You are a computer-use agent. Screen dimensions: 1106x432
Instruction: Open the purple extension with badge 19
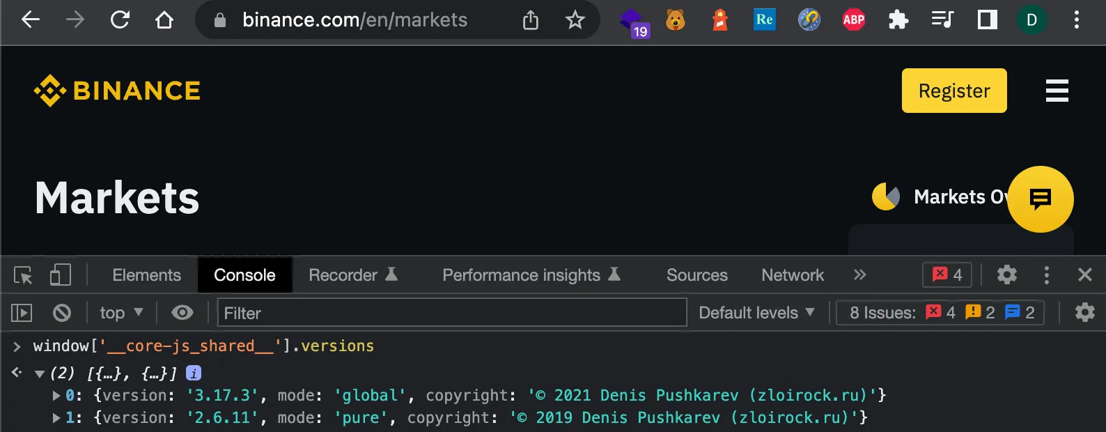pyautogui.click(x=634, y=22)
